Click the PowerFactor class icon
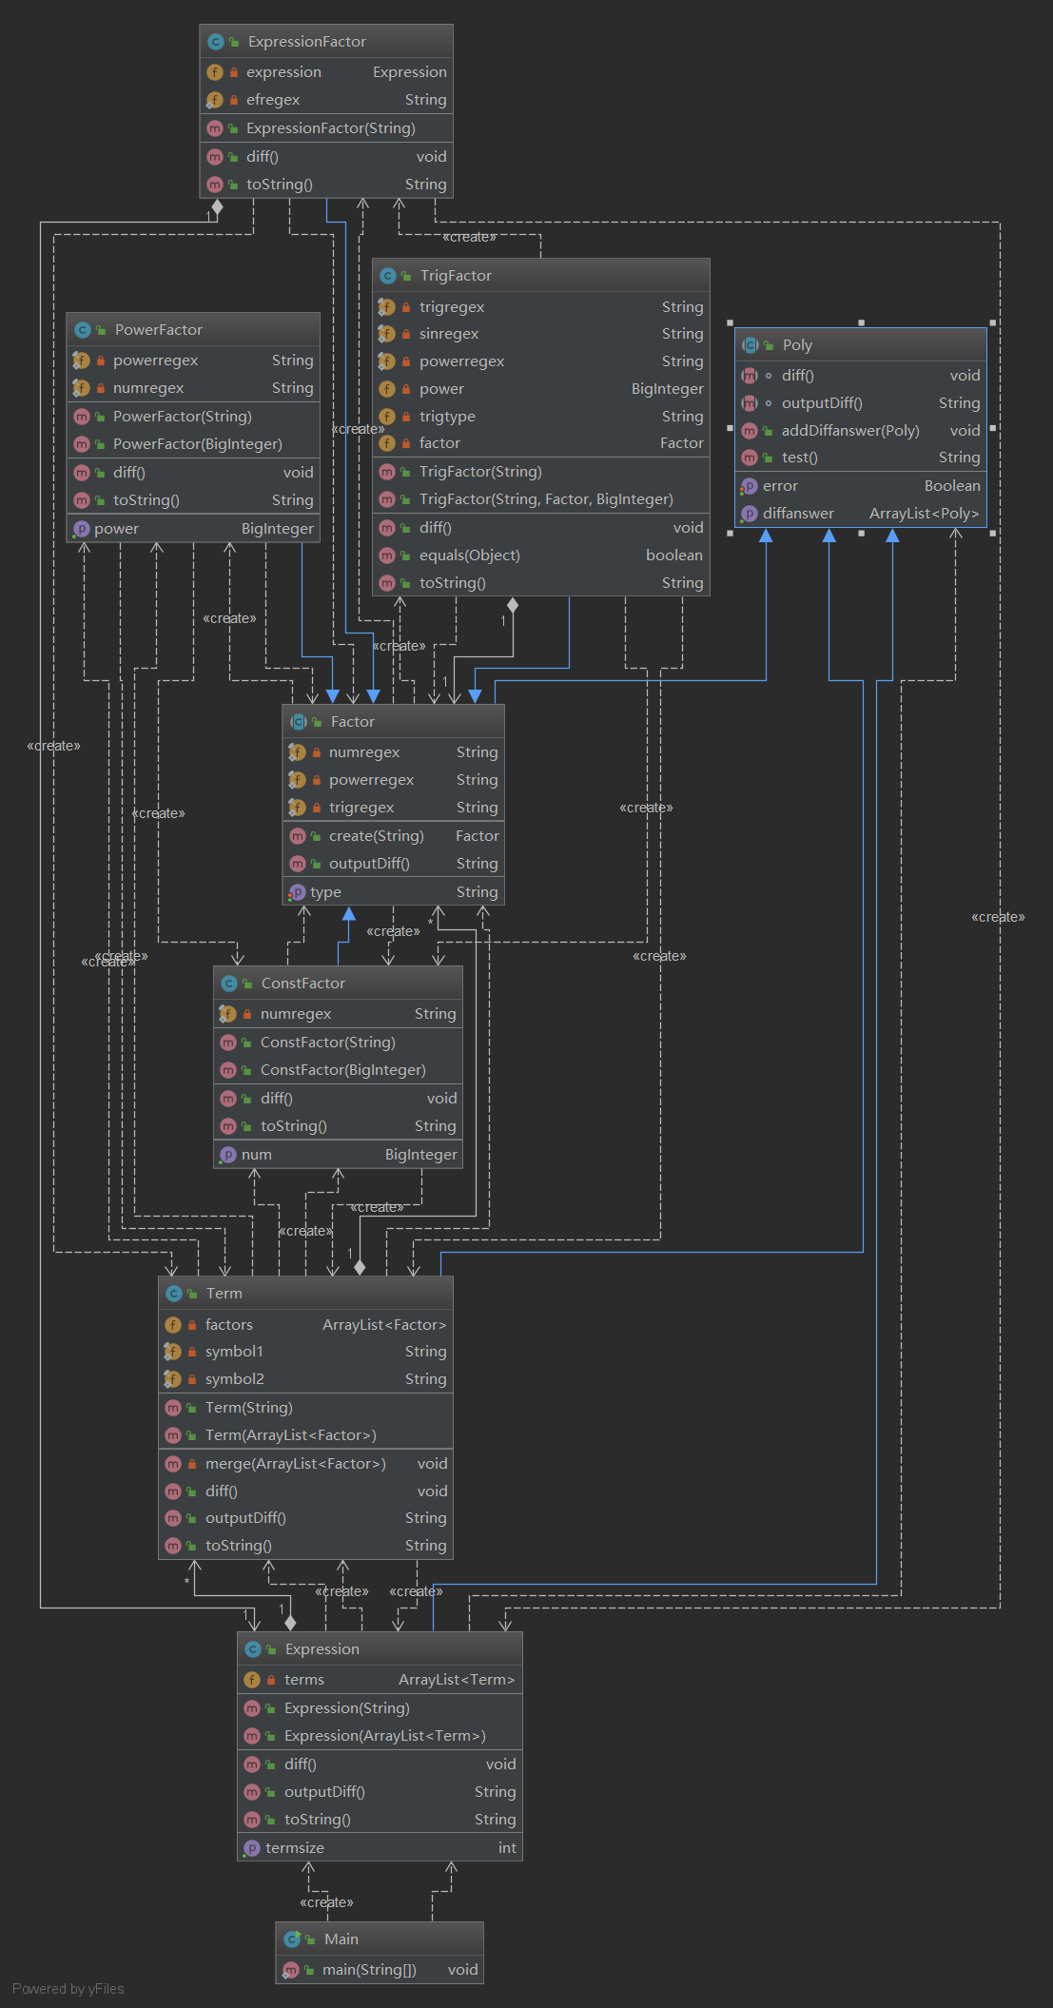This screenshot has width=1053, height=2008. tap(82, 330)
